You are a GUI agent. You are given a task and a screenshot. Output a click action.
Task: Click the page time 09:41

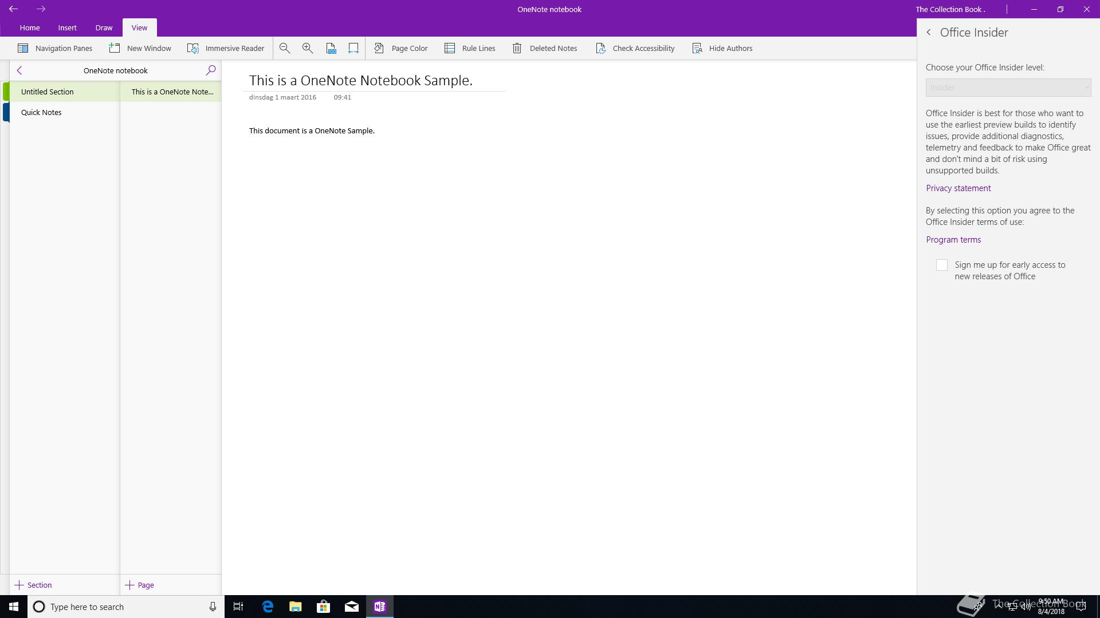coord(343,97)
